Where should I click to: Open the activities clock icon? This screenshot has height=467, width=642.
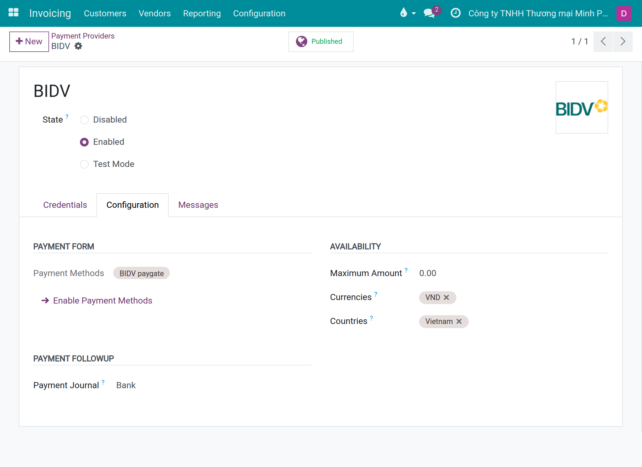tap(456, 13)
